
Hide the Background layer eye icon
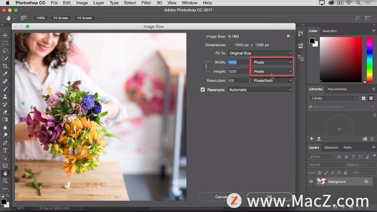click(x=311, y=181)
